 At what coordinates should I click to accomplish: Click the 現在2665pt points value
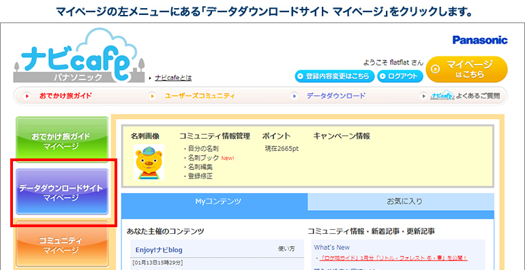coord(281,149)
